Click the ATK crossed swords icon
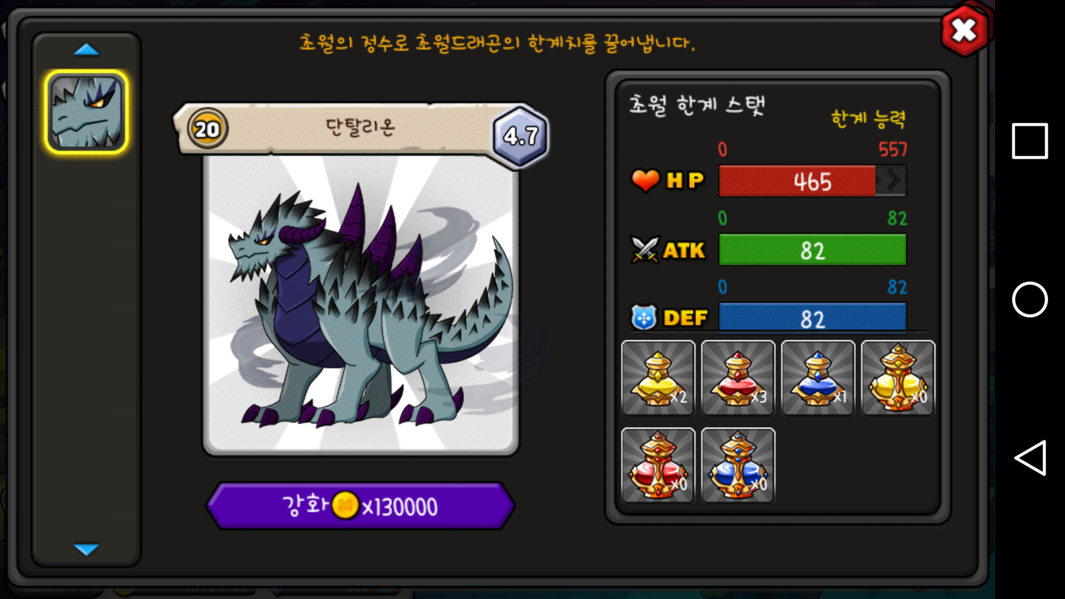1065x599 pixels. coord(645,250)
